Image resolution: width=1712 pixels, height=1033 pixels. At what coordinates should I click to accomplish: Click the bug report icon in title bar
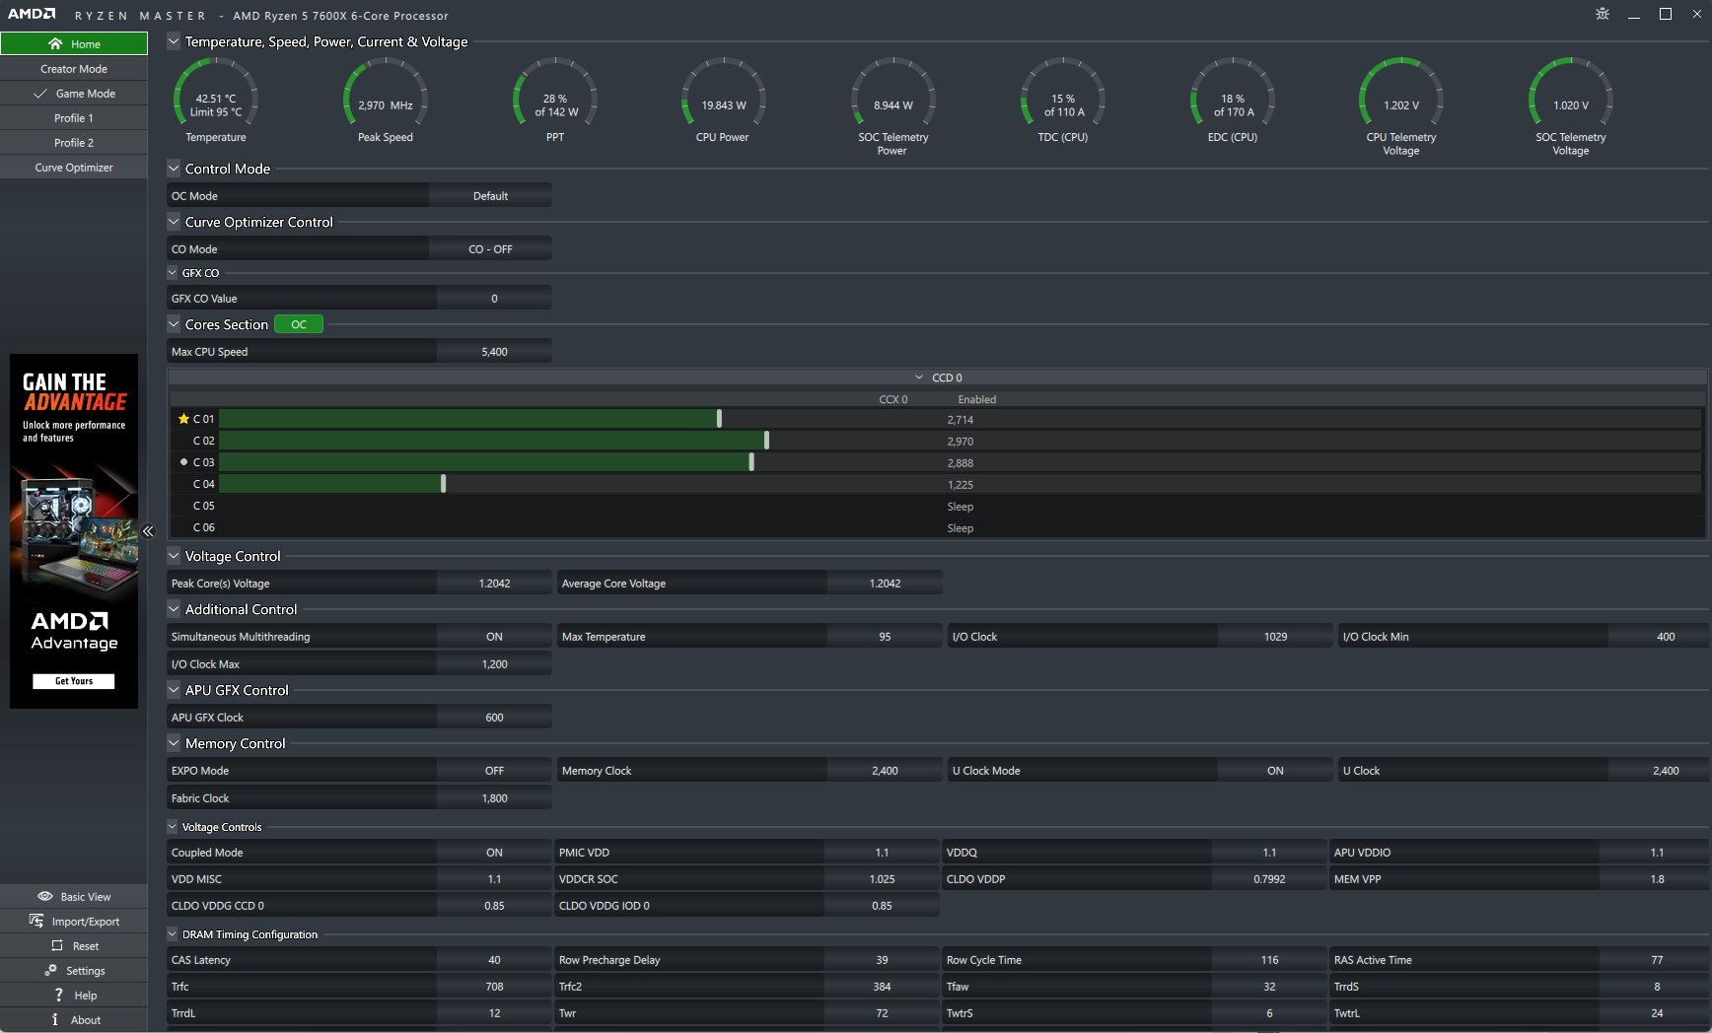click(1603, 14)
